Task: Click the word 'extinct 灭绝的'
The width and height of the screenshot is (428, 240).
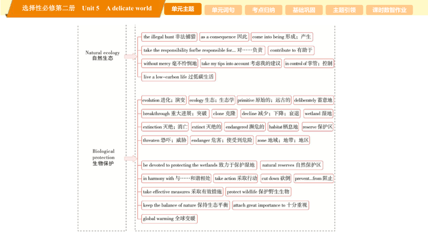Action: click(207, 127)
